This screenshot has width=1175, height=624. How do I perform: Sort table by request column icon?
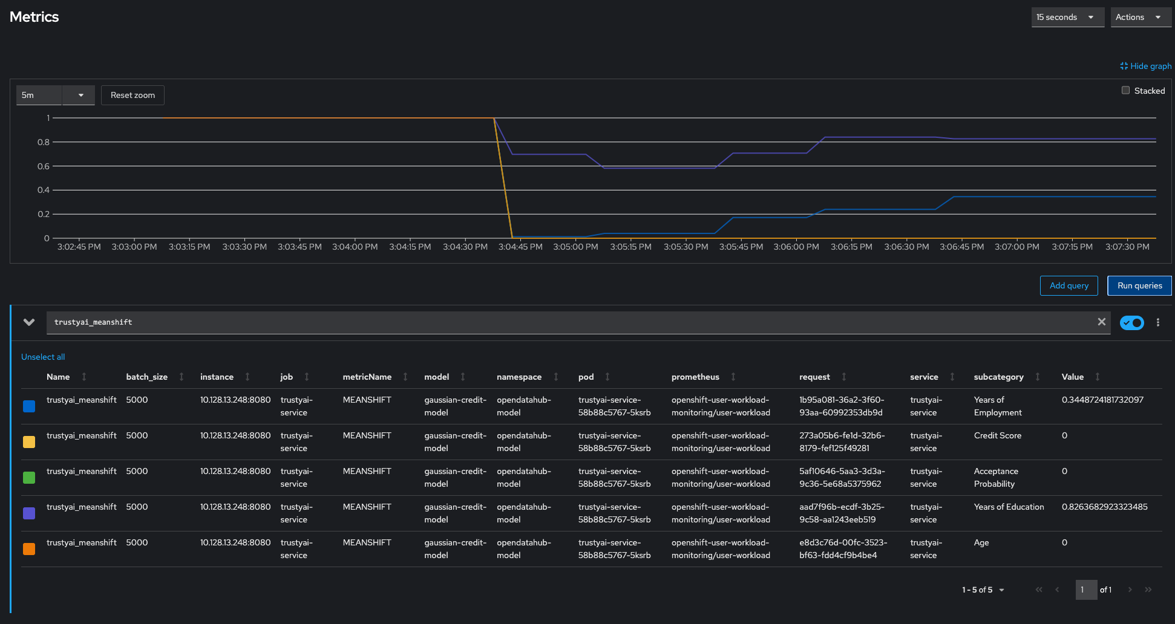point(844,377)
